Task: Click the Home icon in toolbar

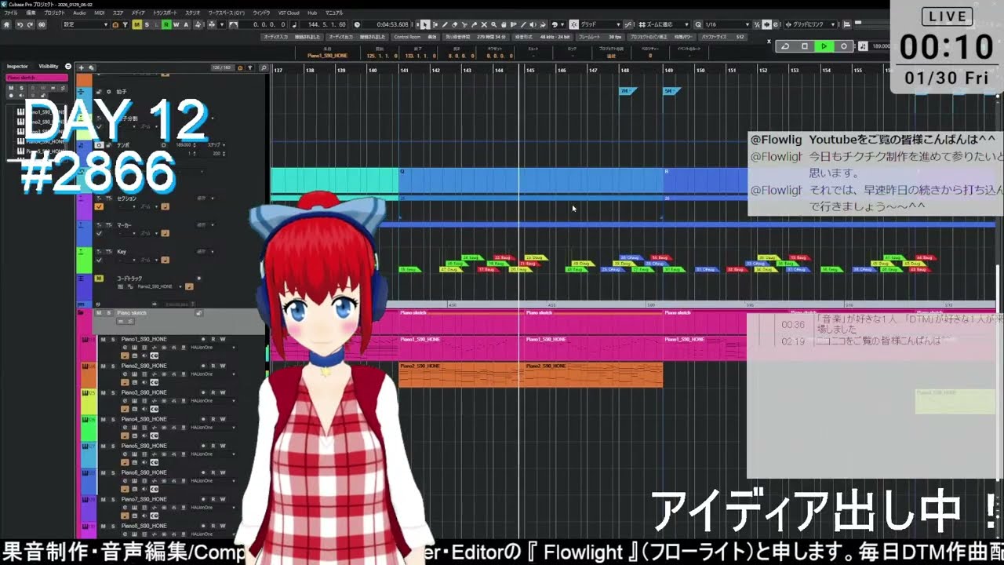Action: click(6, 24)
